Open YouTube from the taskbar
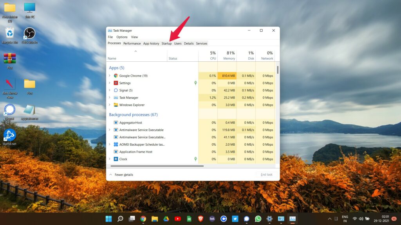Image resolution: width=401 pixels, height=225 pixels. click(177, 219)
